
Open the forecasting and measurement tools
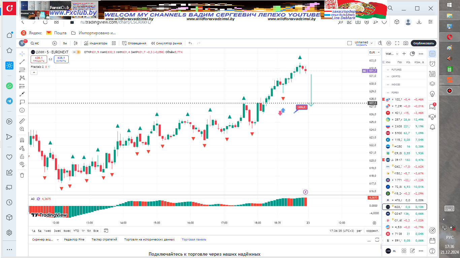pyautogui.click(x=22, y=86)
